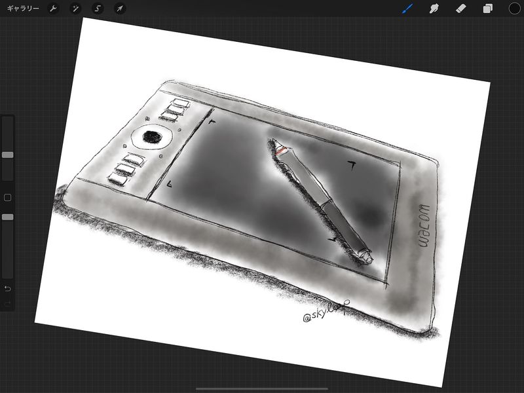Select the Smudge tool

click(x=434, y=9)
